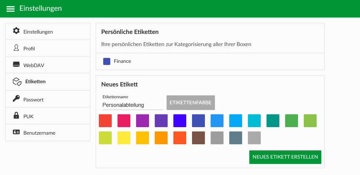Select the brown color swatch
This screenshot has height=175, width=360.
point(198,138)
